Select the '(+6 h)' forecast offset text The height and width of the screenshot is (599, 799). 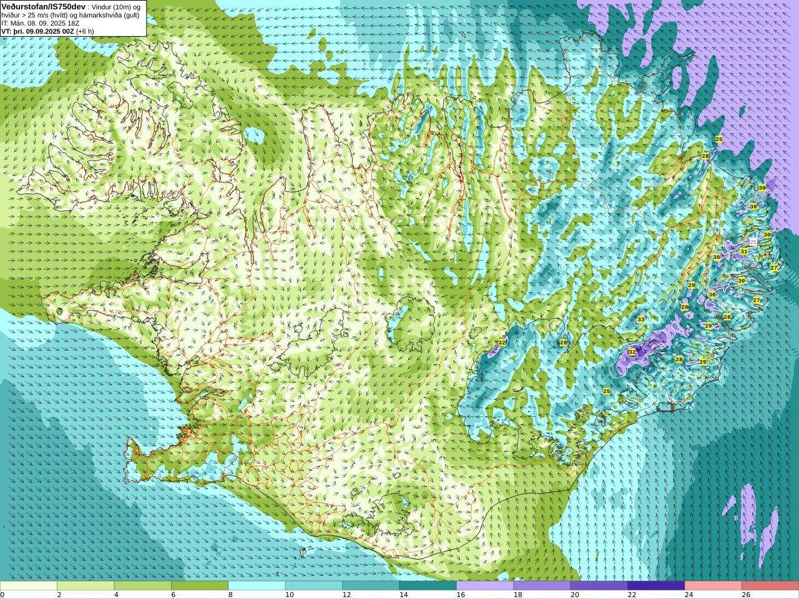click(85, 31)
